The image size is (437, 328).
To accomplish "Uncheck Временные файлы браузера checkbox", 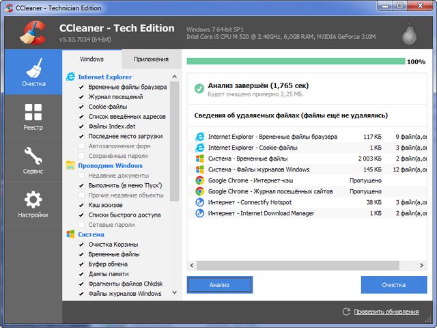I will 81,87.
